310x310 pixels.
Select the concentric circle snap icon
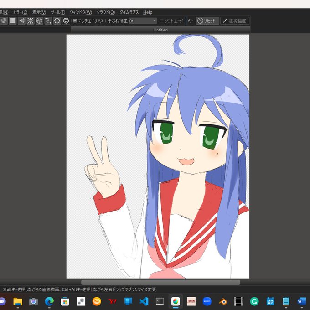pos(39,21)
